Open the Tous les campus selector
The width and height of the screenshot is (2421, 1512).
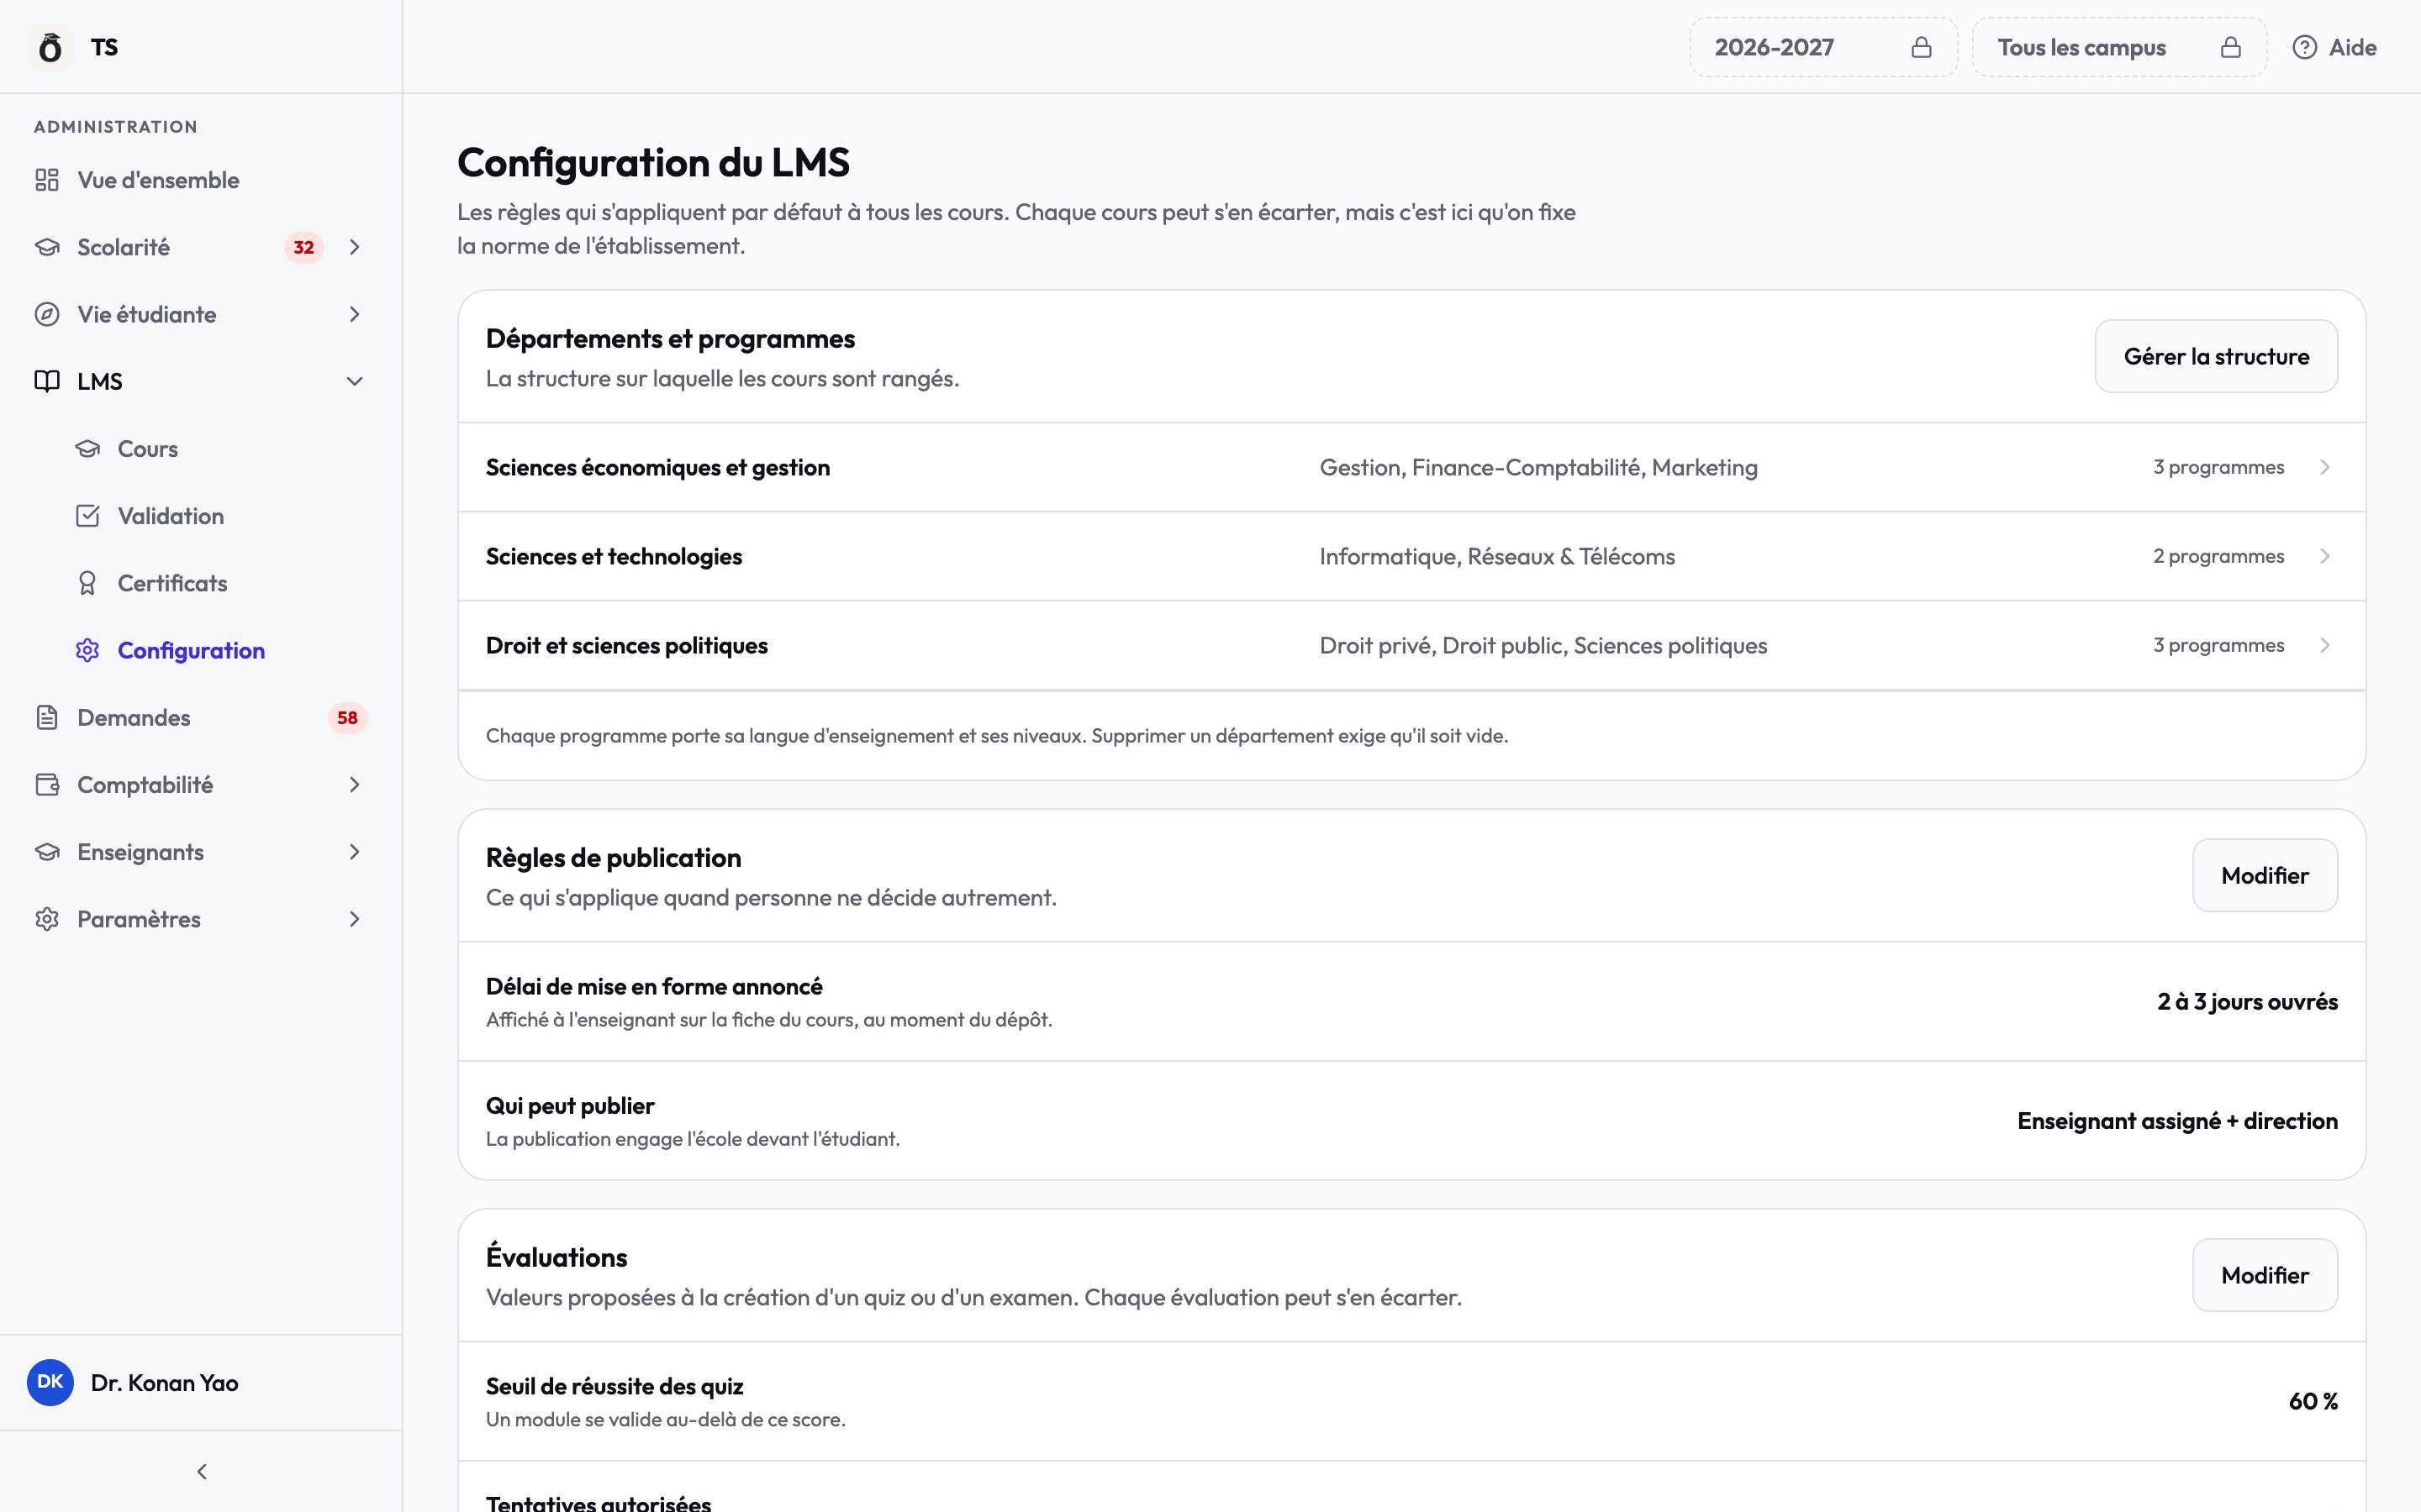tap(2120, 47)
